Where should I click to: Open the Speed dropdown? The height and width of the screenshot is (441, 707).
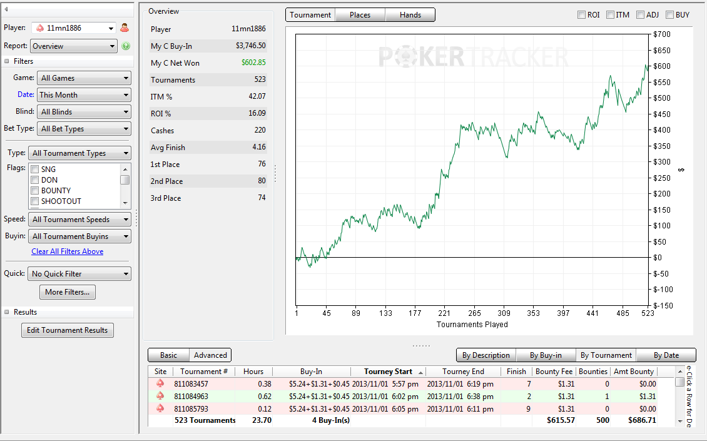click(80, 220)
